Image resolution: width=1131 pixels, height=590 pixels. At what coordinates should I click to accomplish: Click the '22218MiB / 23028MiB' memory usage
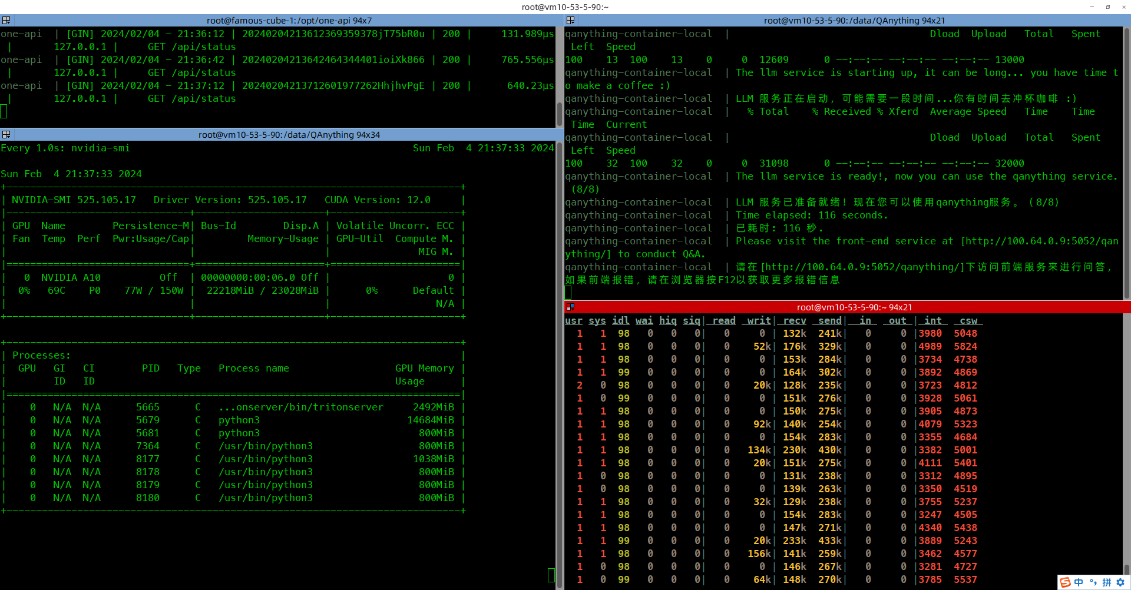point(263,291)
